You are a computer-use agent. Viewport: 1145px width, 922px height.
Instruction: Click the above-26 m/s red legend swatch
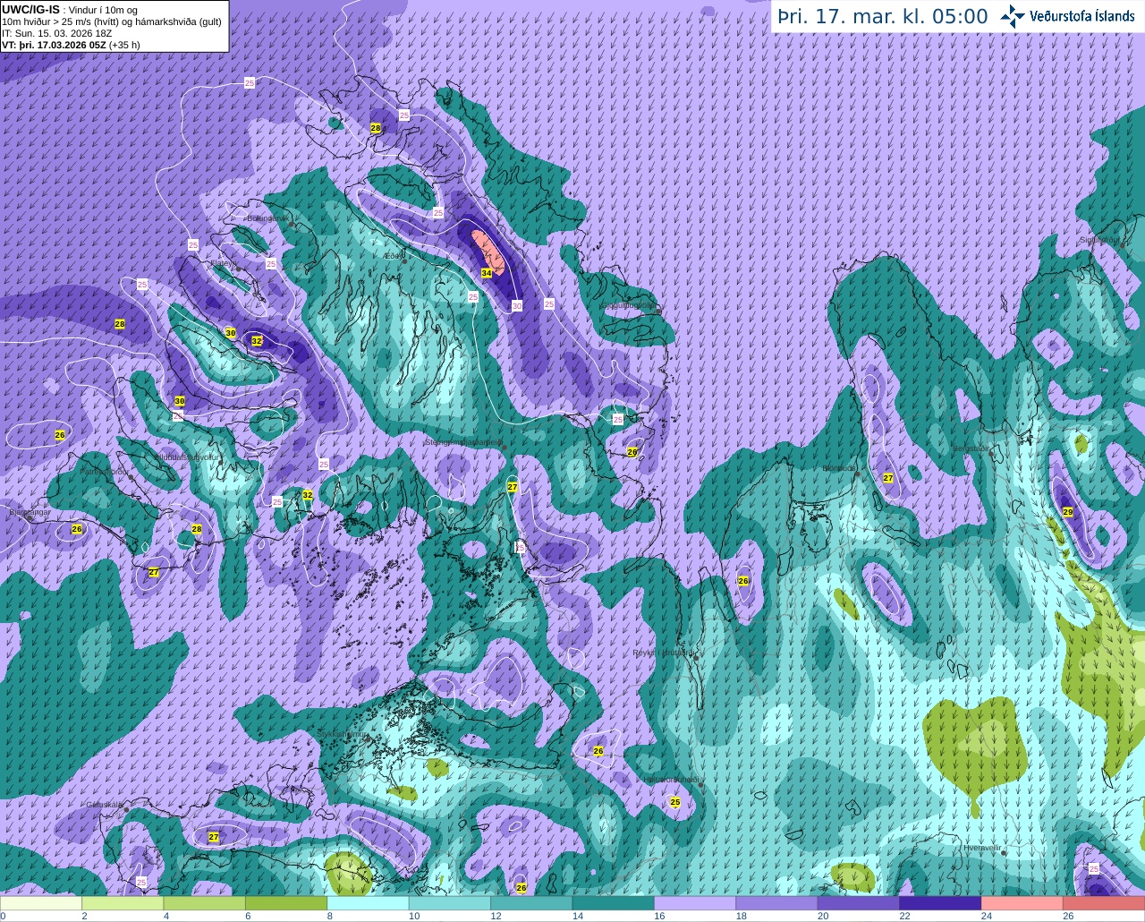pos(1104,903)
